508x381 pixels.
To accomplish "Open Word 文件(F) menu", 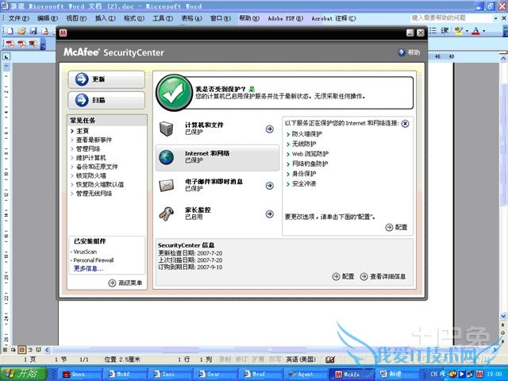I will pyautogui.click(x=18, y=18).
